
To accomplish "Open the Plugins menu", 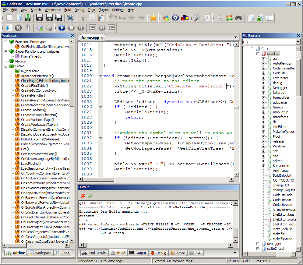I will pos(104,10).
